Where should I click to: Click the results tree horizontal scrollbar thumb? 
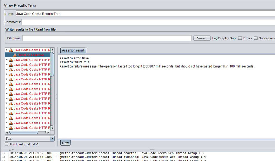[x=24, y=133]
